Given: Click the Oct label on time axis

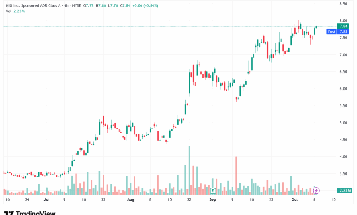Looking at the screenshot, I should point(295,200).
